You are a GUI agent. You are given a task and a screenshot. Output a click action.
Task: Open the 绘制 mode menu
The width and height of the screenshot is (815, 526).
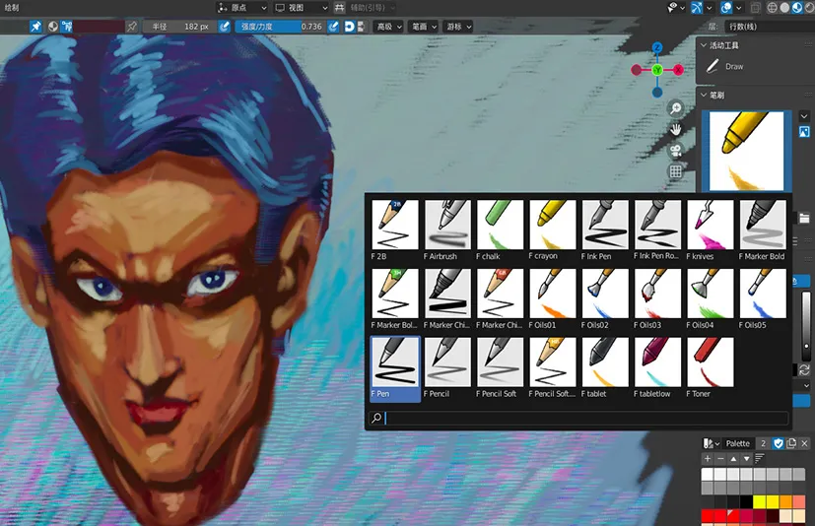pyautogui.click(x=12, y=7)
